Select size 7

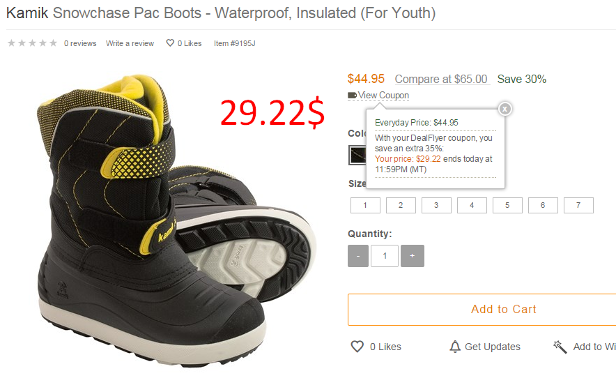[x=578, y=205]
